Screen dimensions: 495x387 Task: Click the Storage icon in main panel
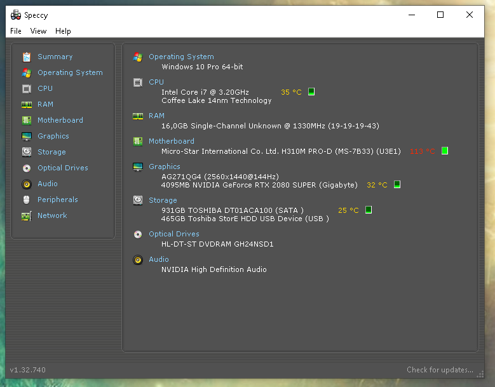(138, 200)
